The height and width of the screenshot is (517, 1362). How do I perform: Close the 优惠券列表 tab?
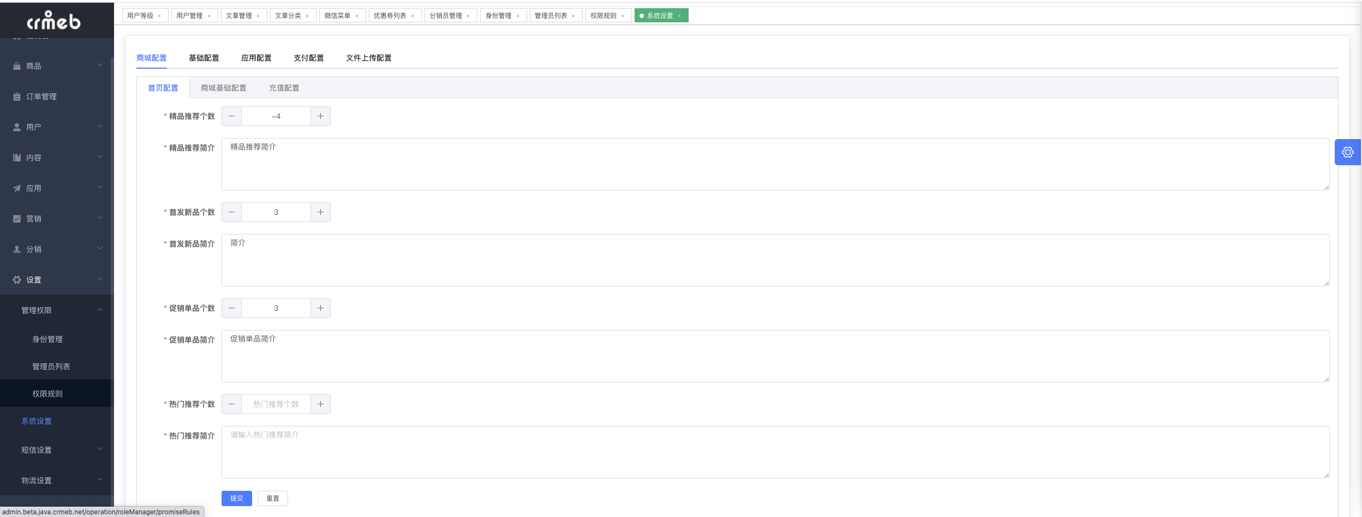point(413,16)
